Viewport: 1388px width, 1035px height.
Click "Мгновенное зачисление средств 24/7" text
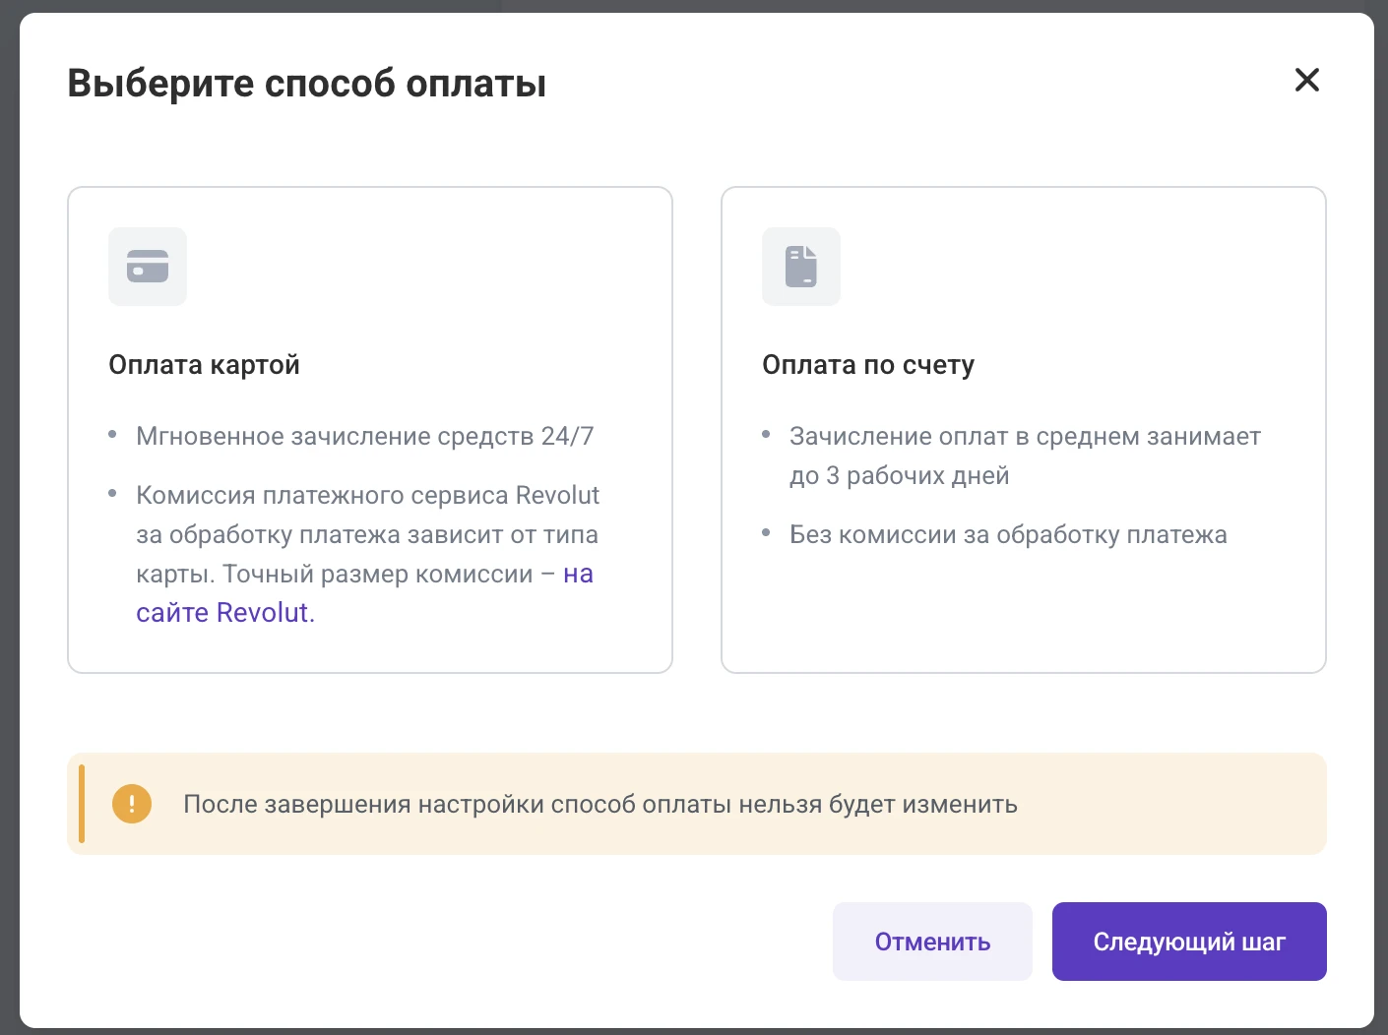pyautogui.click(x=365, y=436)
